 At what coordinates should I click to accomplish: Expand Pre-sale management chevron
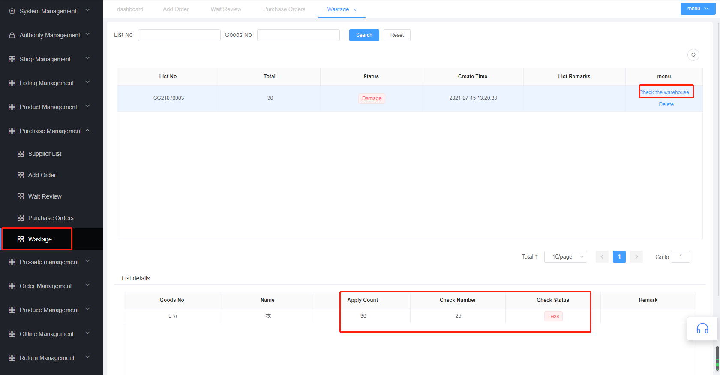[x=87, y=261]
